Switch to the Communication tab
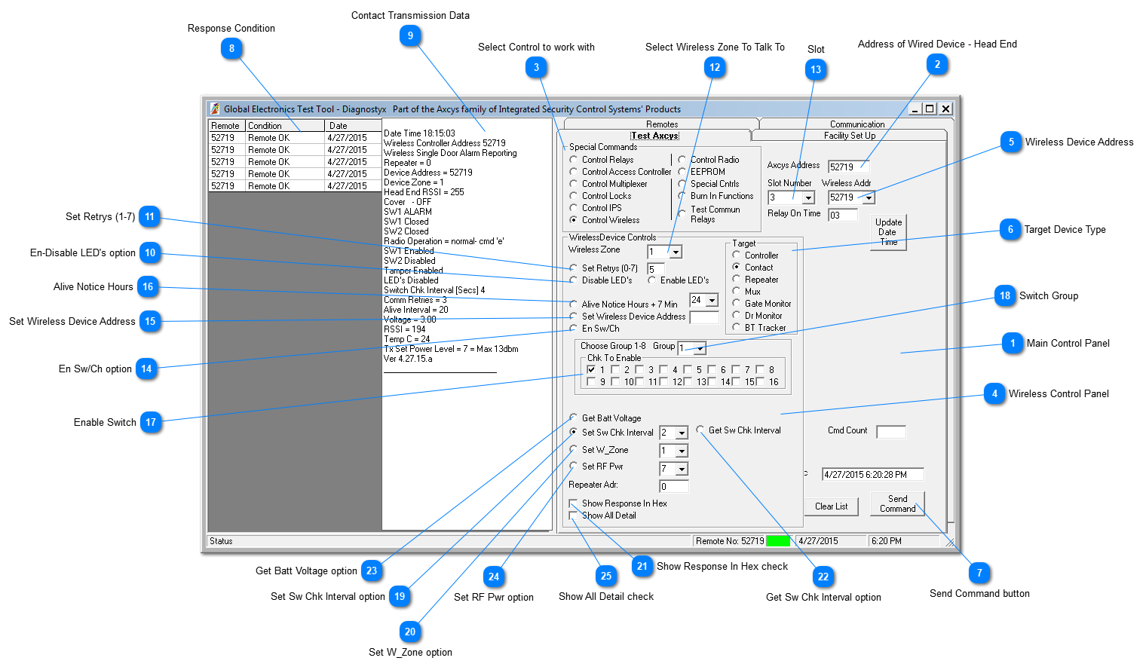The width and height of the screenshot is (1146, 670). pos(857,124)
